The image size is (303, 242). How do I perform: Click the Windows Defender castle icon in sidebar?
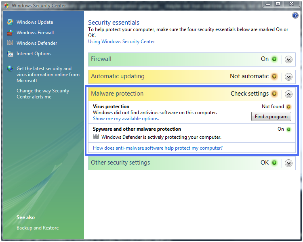[x=10, y=43]
